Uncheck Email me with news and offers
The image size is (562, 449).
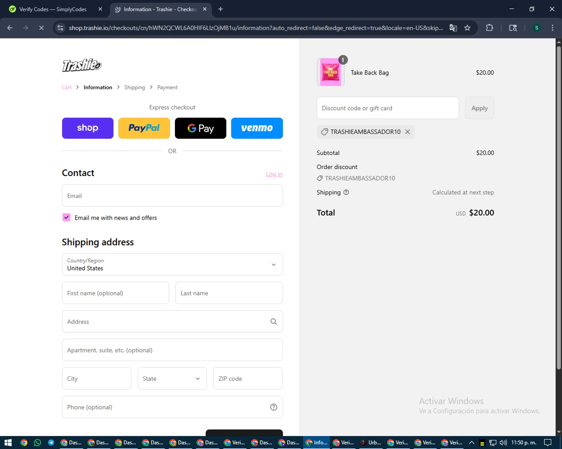click(x=66, y=217)
